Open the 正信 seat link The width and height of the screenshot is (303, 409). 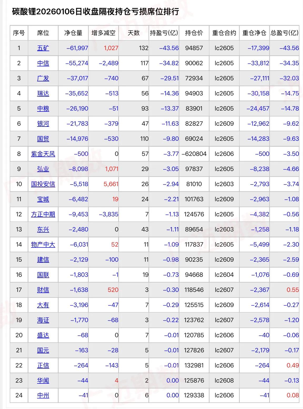coord(43,366)
